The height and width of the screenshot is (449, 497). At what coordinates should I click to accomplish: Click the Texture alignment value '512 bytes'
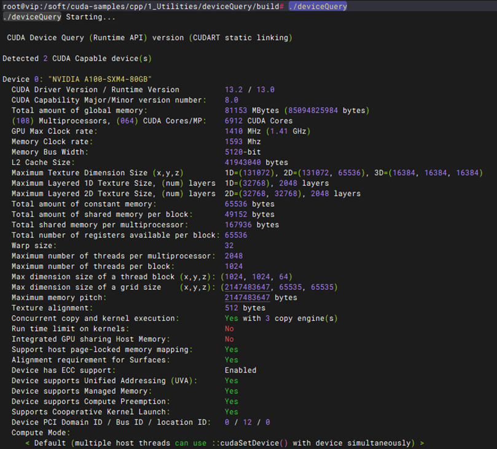click(x=245, y=308)
